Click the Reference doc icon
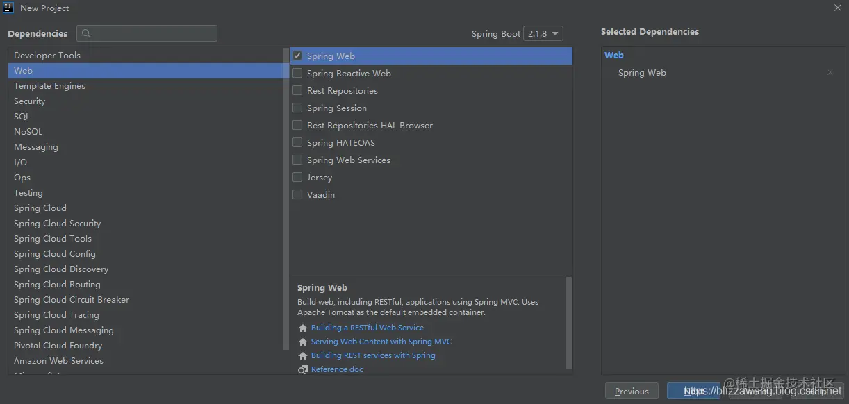 click(x=302, y=370)
